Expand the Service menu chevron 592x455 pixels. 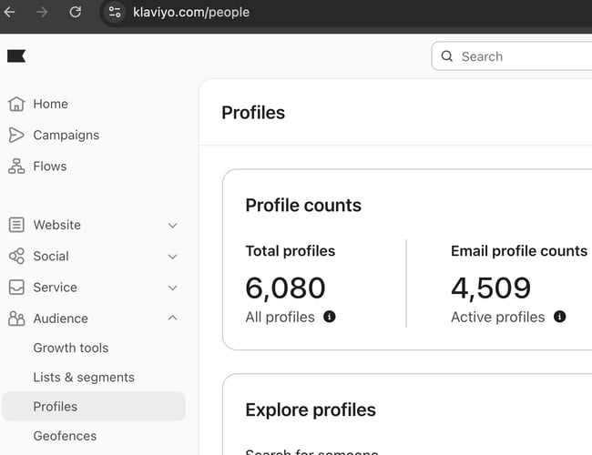(172, 288)
